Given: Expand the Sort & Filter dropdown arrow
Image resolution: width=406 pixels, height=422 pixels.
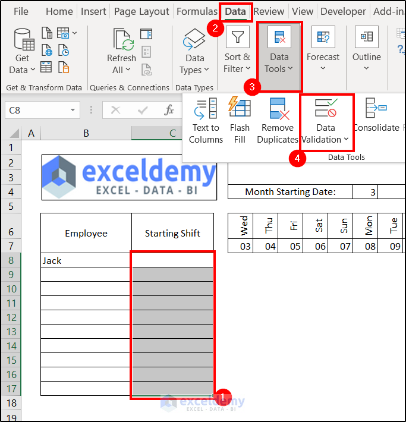Looking at the screenshot, I should [248, 68].
